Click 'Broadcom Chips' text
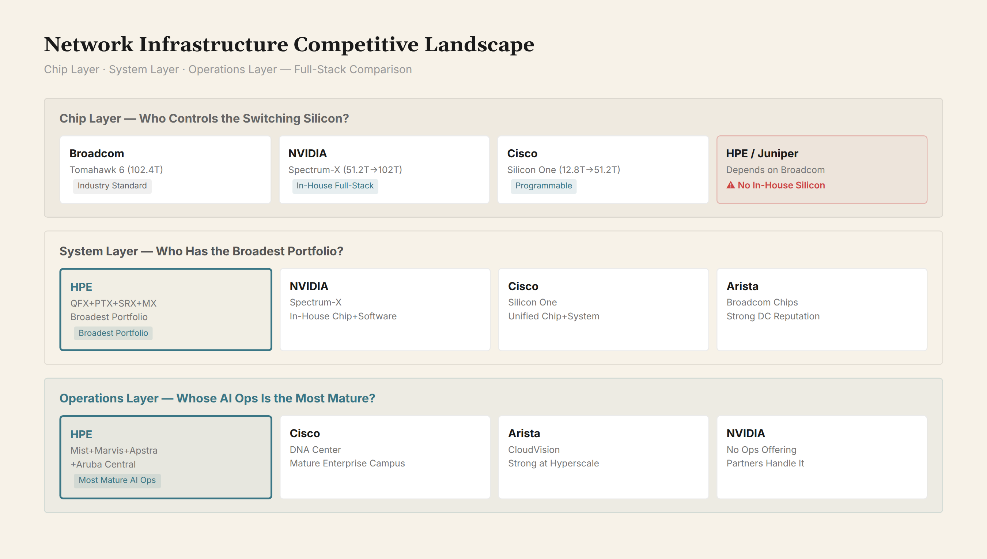The width and height of the screenshot is (987, 559). (x=762, y=303)
